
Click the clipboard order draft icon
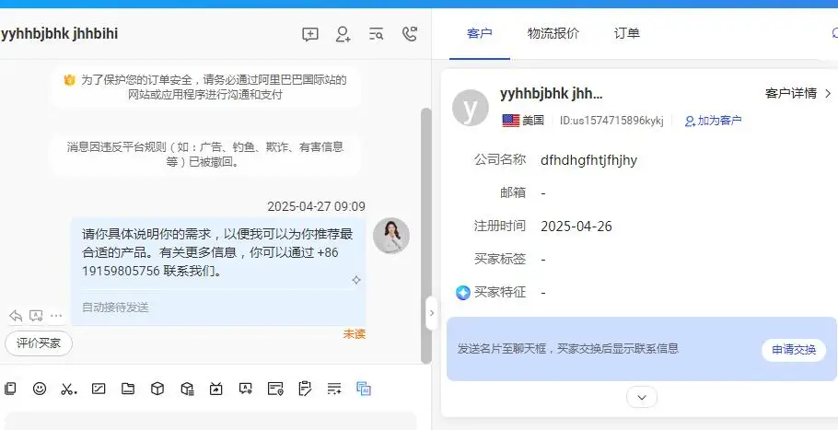[x=305, y=389]
